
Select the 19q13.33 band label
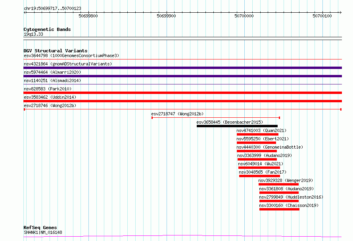click(x=33, y=34)
